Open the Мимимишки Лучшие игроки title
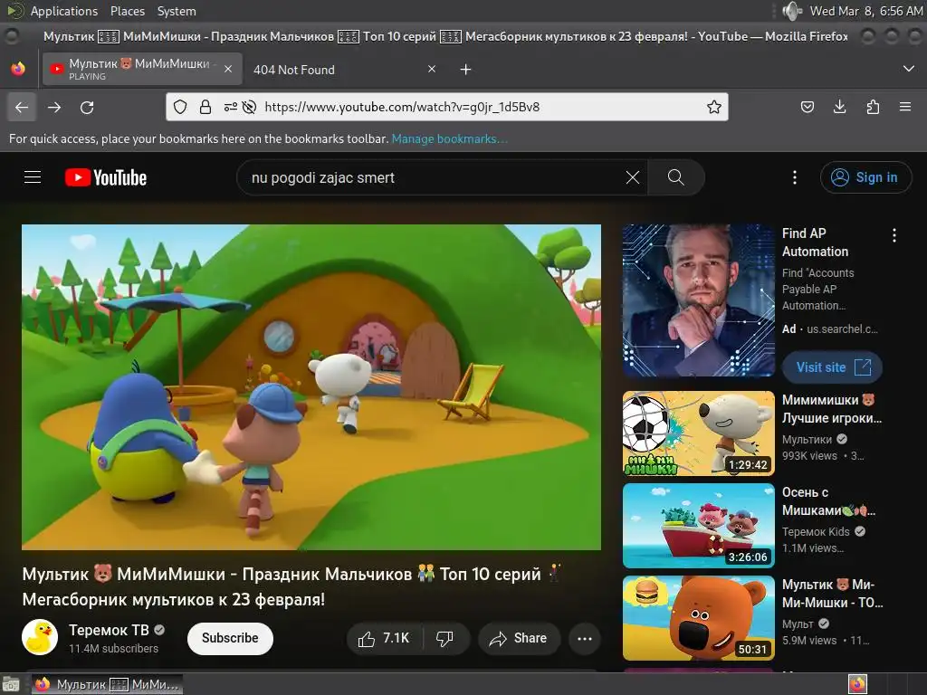The height and width of the screenshot is (695, 927). point(832,409)
